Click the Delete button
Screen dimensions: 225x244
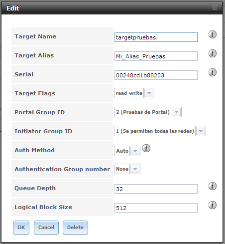pos(75,228)
